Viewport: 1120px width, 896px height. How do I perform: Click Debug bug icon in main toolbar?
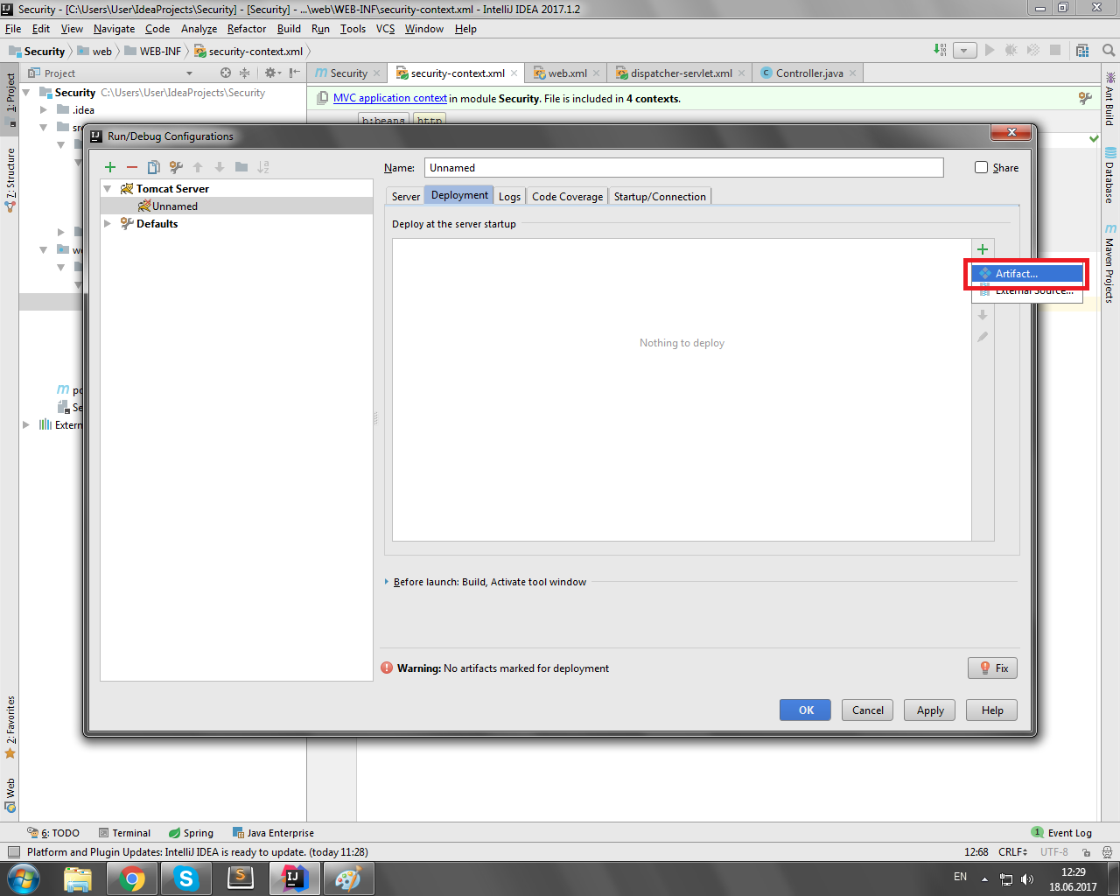[1011, 51]
